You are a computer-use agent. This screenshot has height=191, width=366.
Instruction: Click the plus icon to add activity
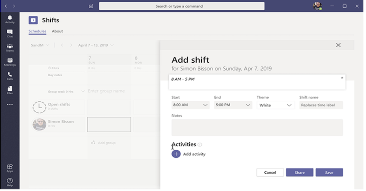(176, 154)
